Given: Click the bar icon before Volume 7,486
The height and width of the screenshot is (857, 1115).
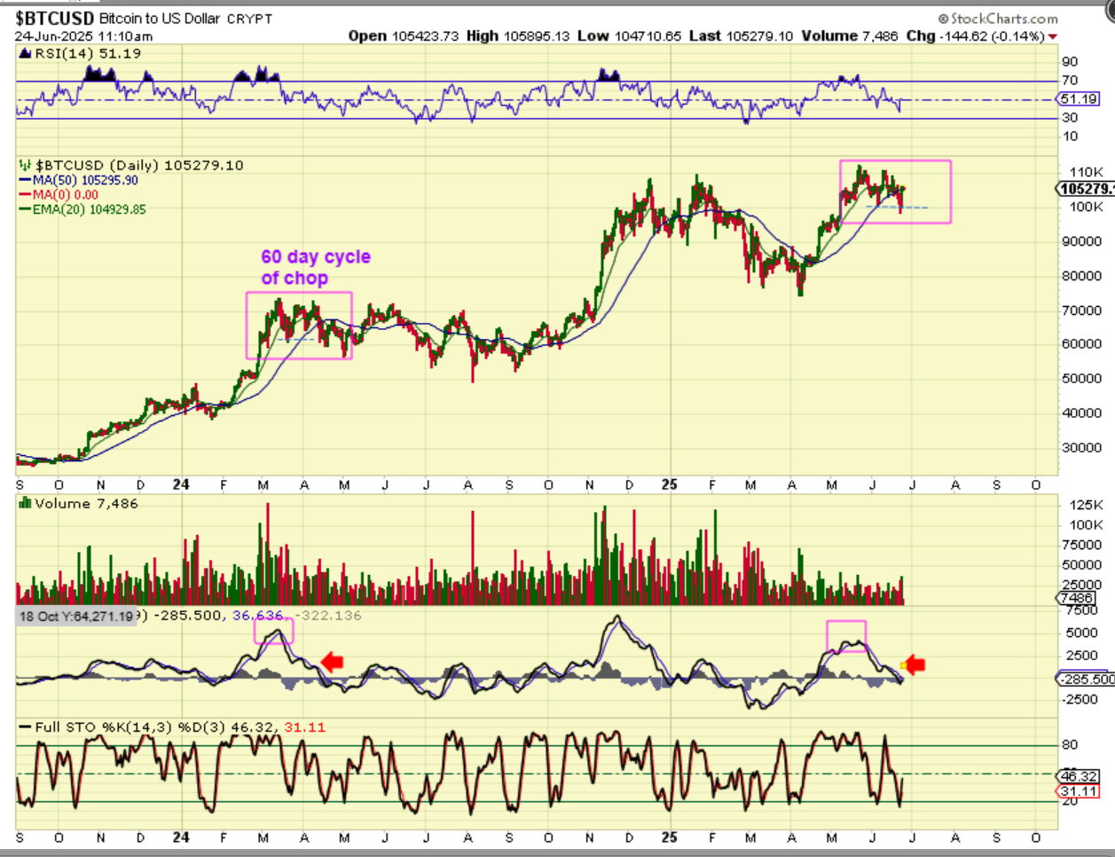Looking at the screenshot, I should [25, 504].
